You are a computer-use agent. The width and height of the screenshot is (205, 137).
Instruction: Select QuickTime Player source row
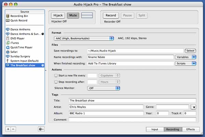[x=25, y=47]
